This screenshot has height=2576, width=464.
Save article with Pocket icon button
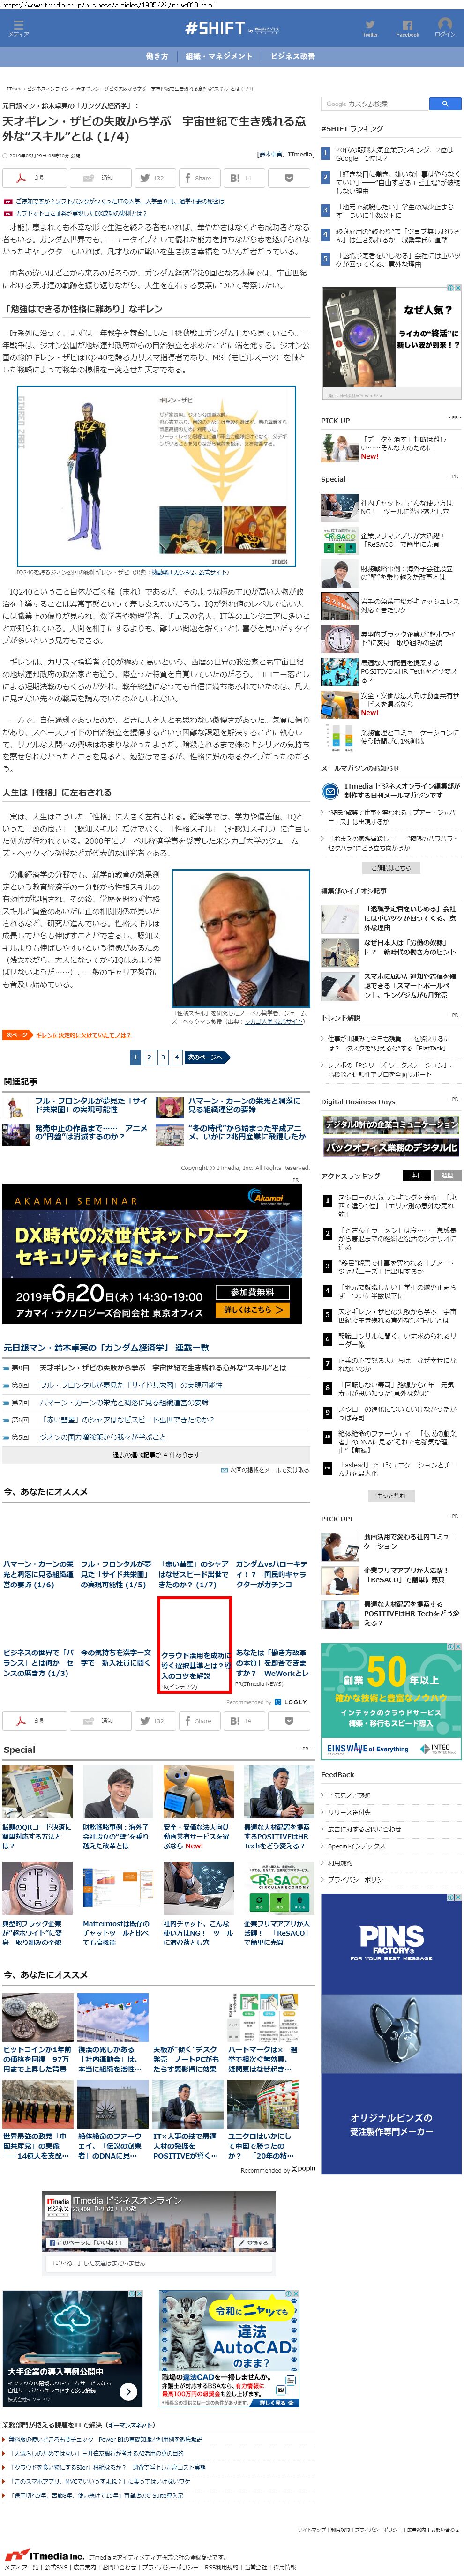tap(289, 178)
